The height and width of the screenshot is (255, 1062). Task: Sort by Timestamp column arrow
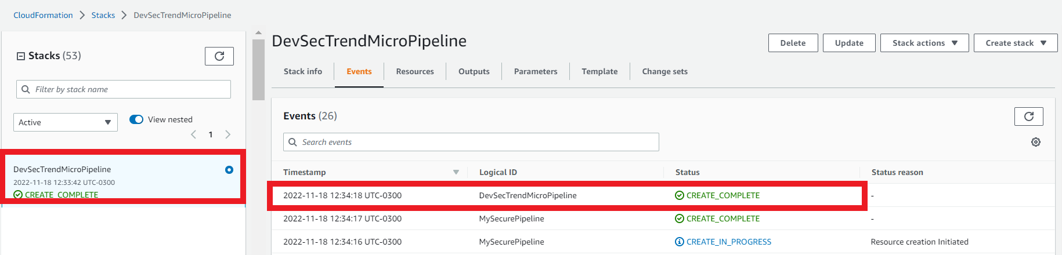click(x=456, y=172)
